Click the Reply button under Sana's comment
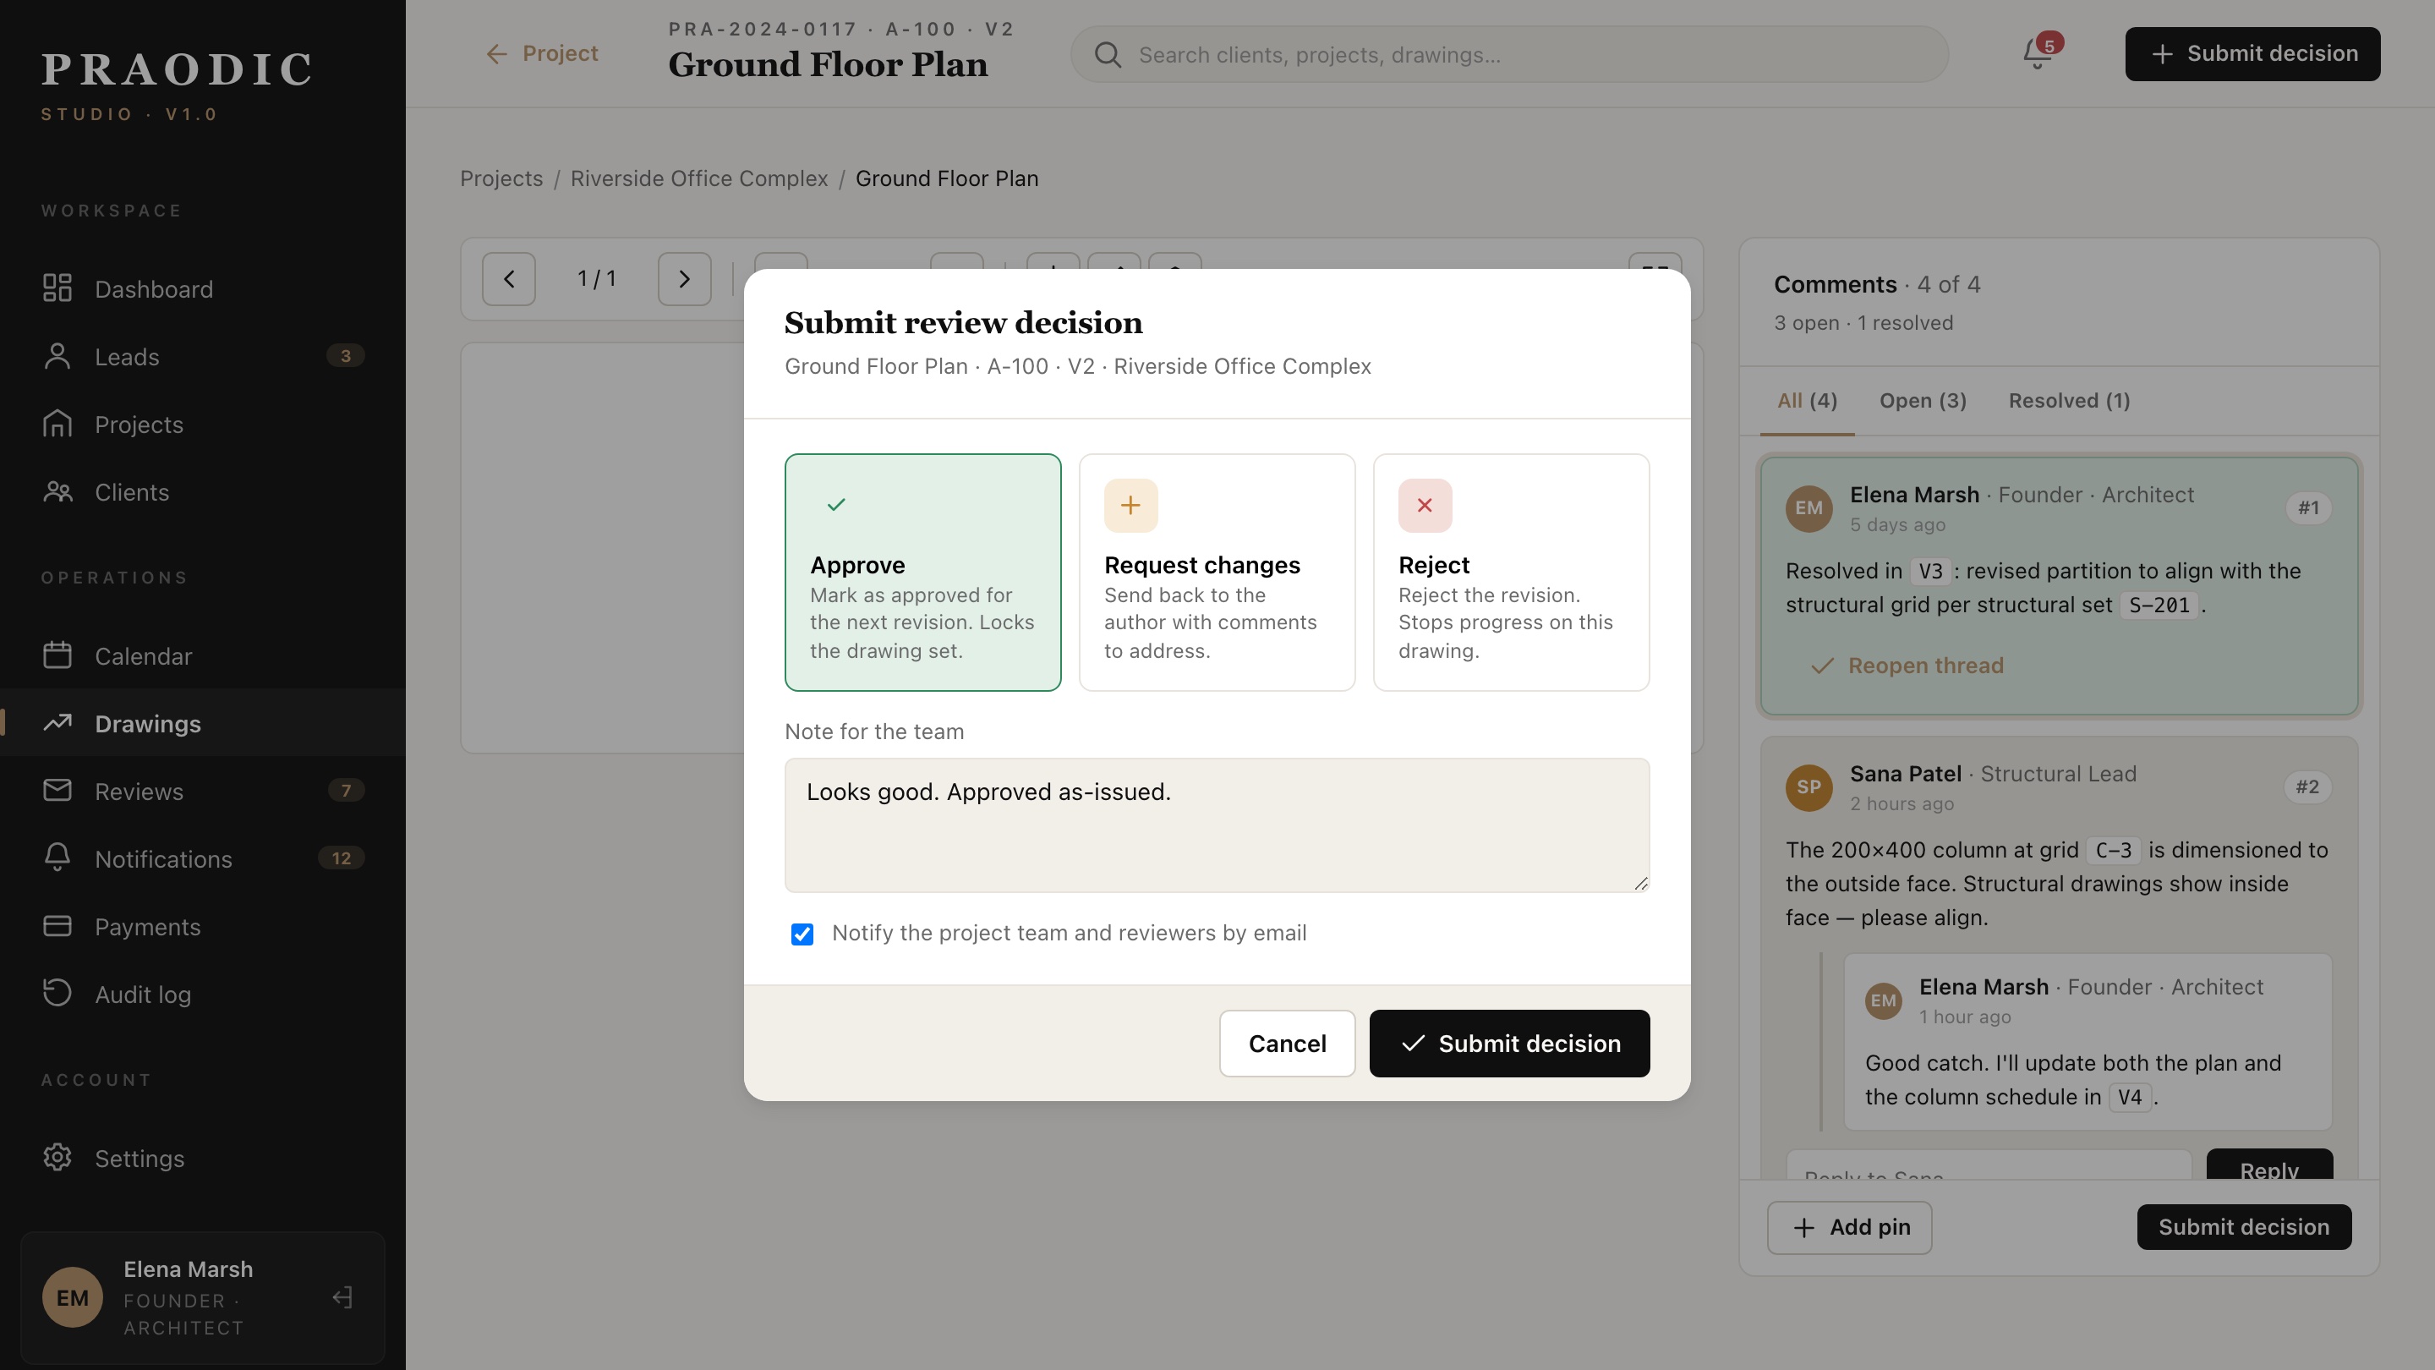 tap(2268, 1164)
